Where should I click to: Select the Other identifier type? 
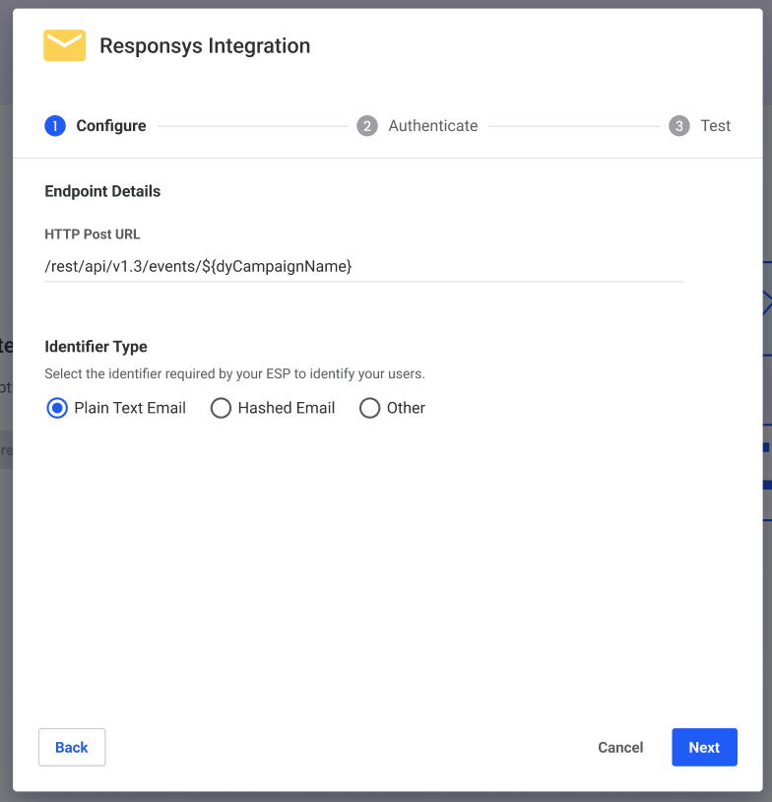(369, 408)
